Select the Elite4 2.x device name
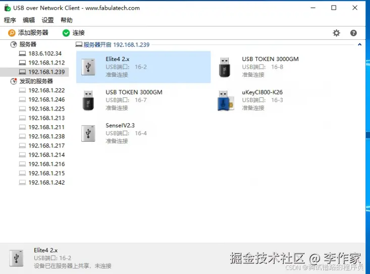 point(117,59)
